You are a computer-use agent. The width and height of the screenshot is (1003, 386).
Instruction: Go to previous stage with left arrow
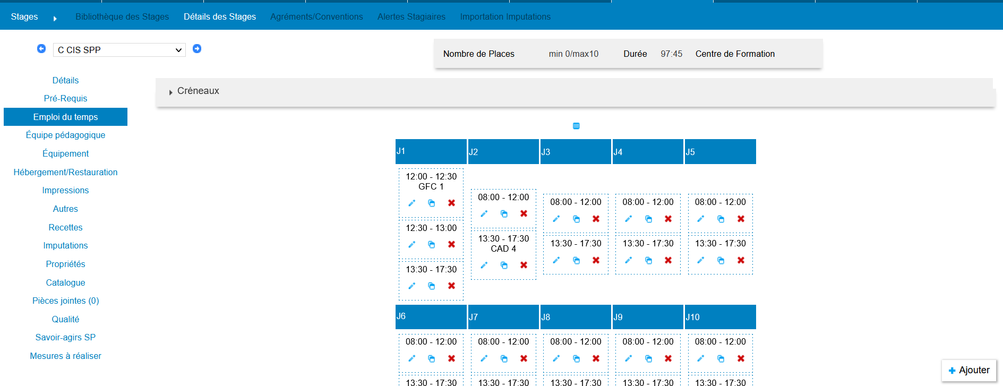click(41, 49)
